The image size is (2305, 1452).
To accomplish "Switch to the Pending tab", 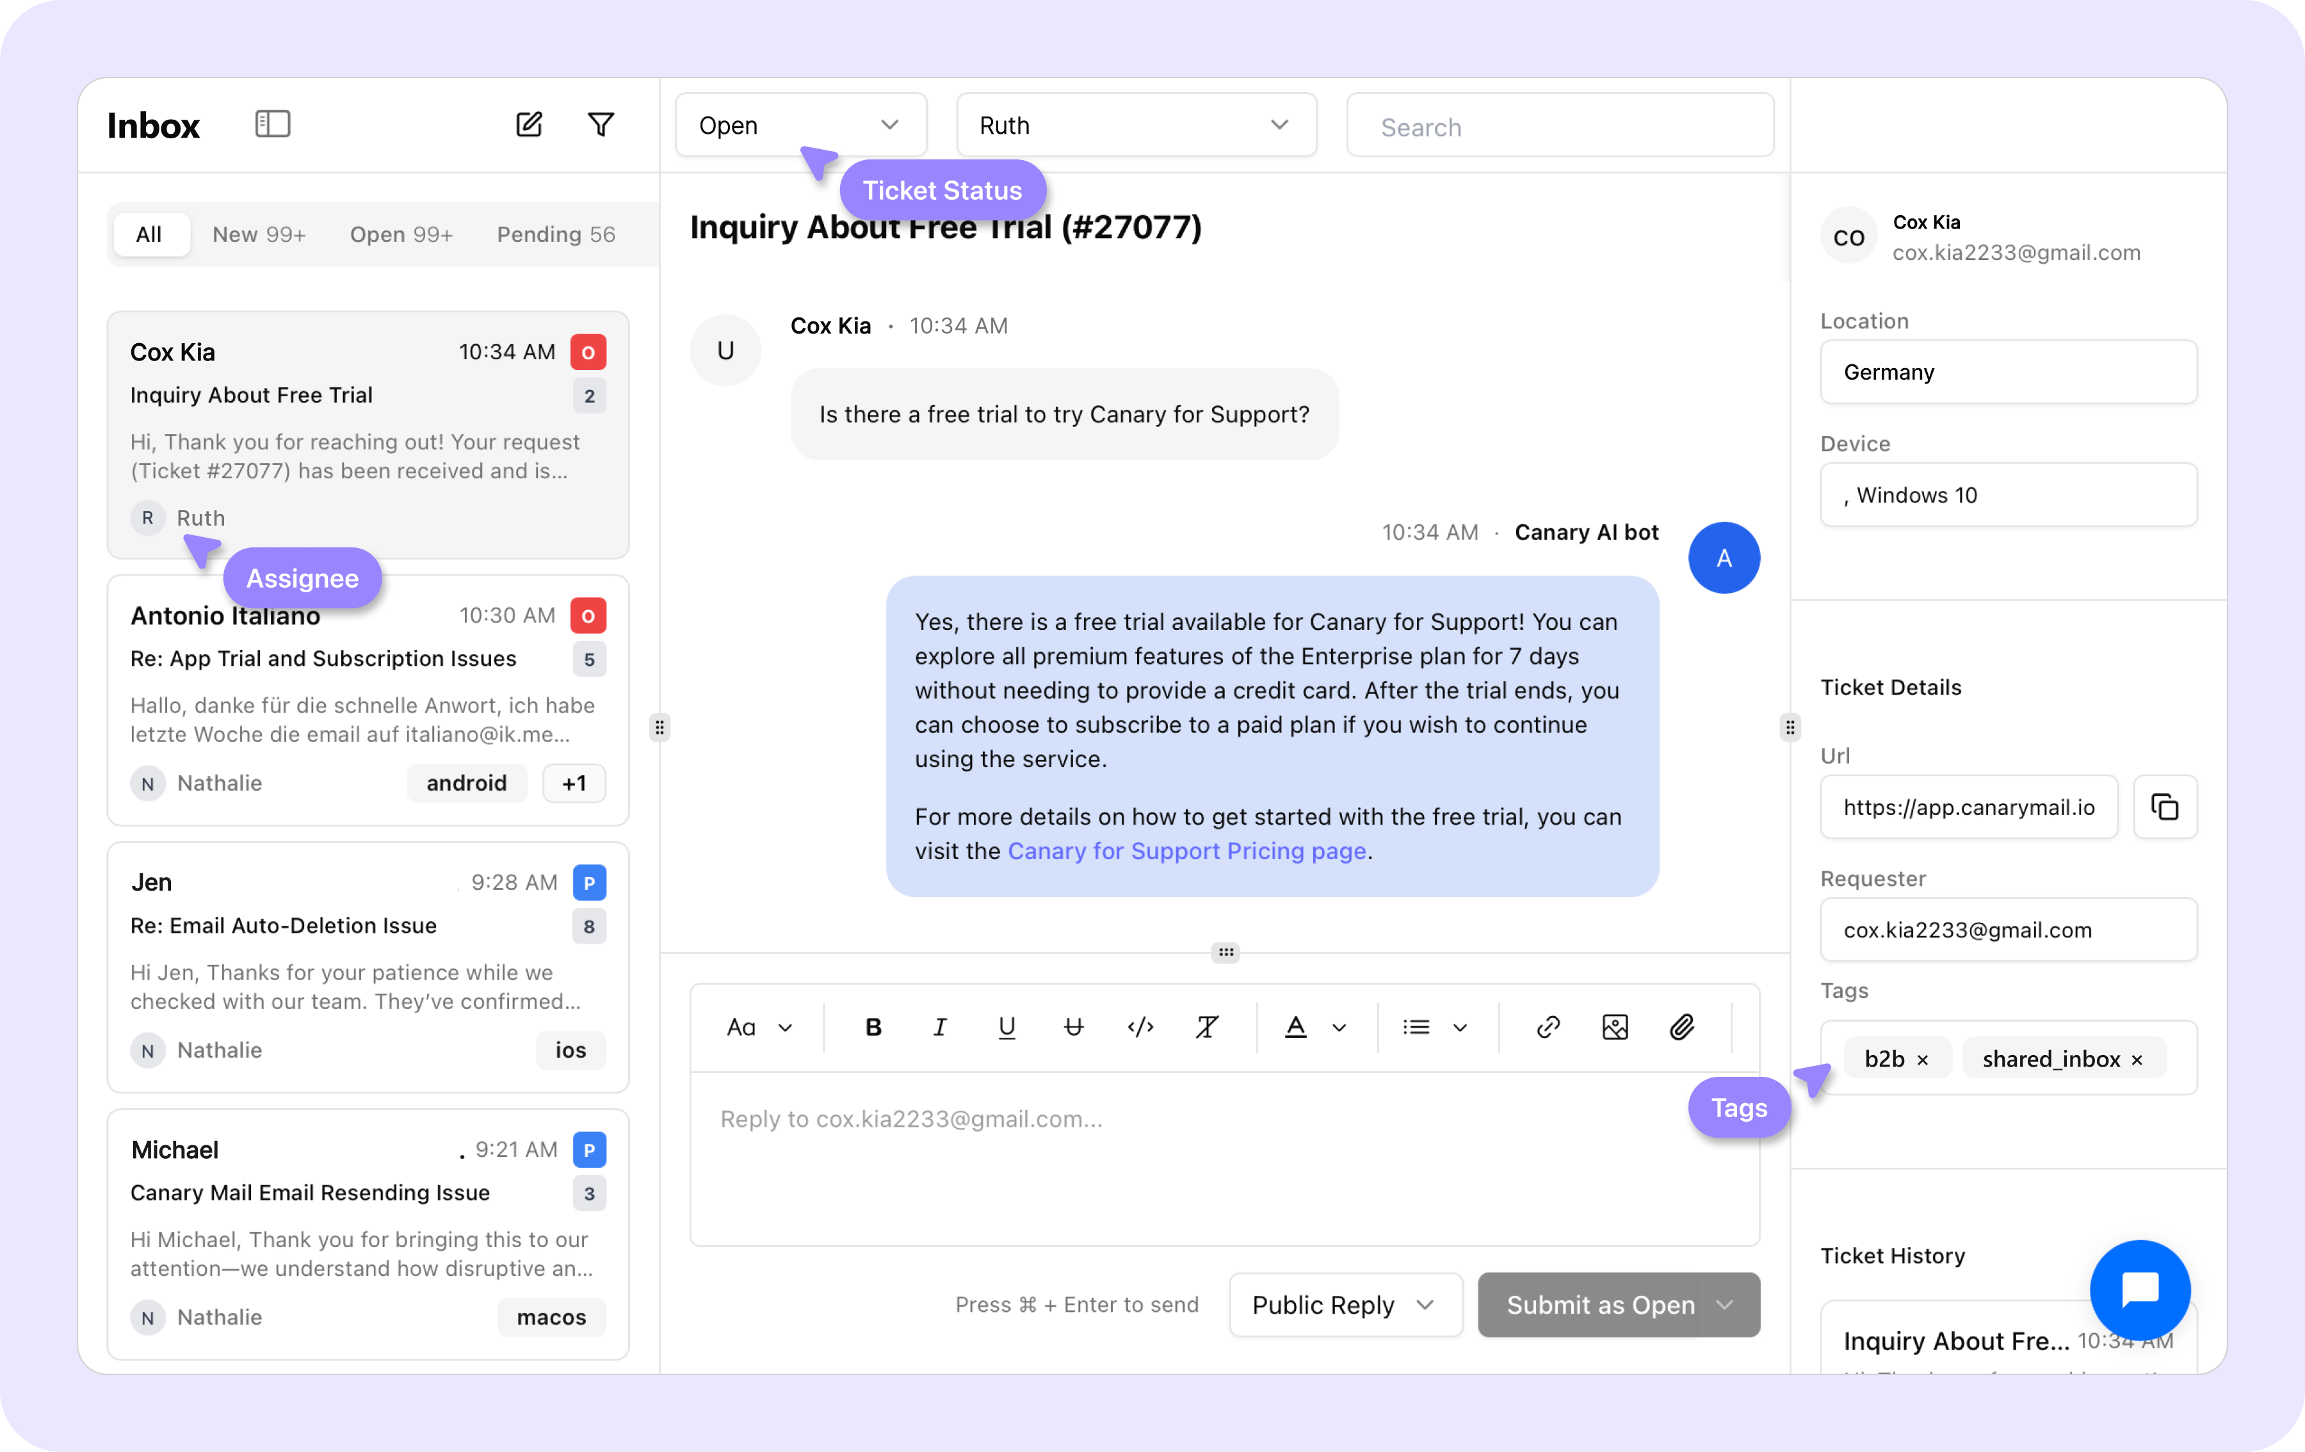I will click(555, 234).
